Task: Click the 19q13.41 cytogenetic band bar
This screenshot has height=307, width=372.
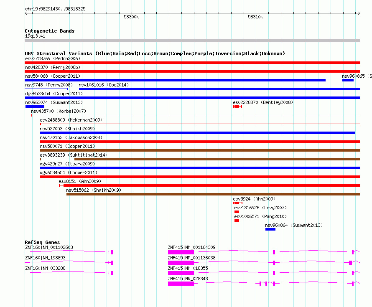Action: 192,41
